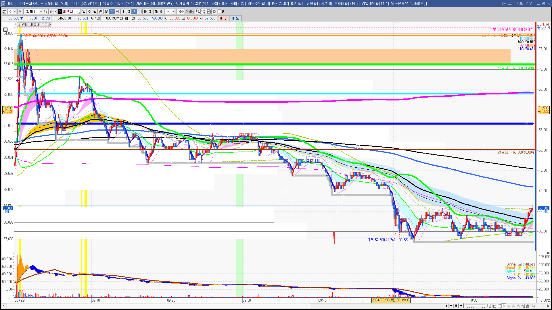This screenshot has height=310, width=552.
Task: Click the 매도 sell button
Action: coord(236,18)
